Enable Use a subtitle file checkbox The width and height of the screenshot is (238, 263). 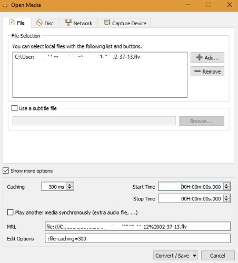[14, 108]
